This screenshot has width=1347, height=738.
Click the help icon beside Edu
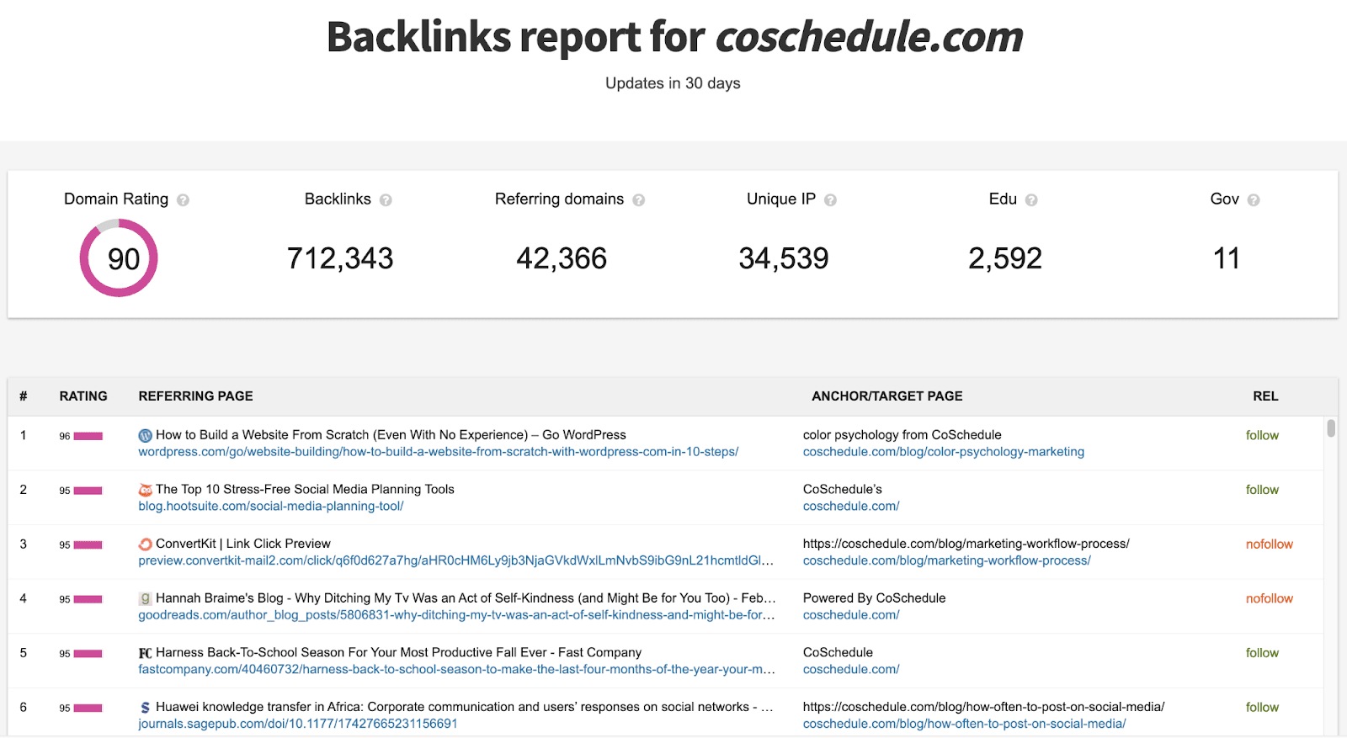pos(1030,199)
